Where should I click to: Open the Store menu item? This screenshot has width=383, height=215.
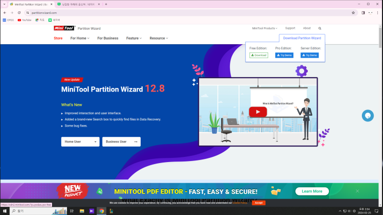coord(58,38)
